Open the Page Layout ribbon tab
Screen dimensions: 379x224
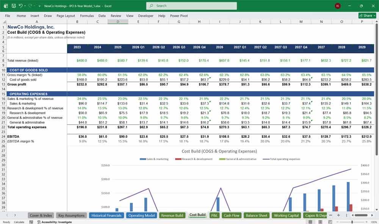[x=66, y=16]
